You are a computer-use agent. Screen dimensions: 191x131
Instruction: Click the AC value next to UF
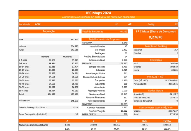coord(129,24)
